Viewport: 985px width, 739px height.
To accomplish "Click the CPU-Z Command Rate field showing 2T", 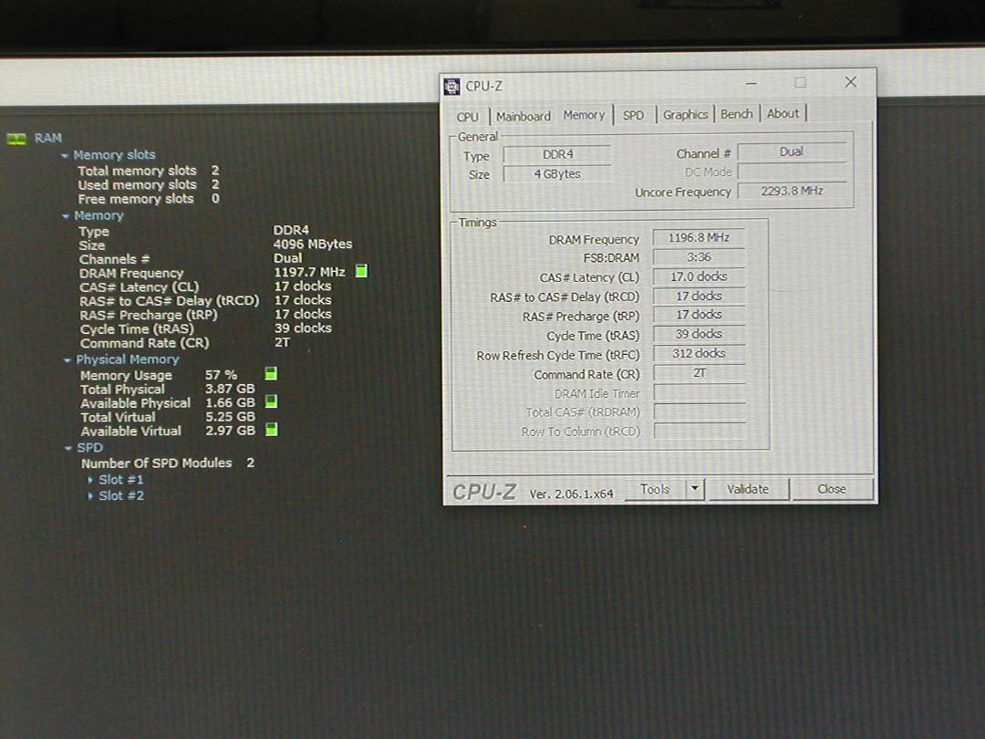I will click(x=699, y=373).
